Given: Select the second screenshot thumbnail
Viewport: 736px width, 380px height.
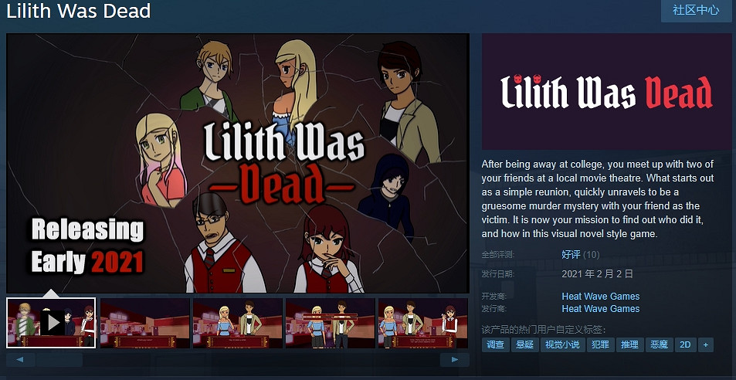Looking at the screenshot, I should (145, 323).
